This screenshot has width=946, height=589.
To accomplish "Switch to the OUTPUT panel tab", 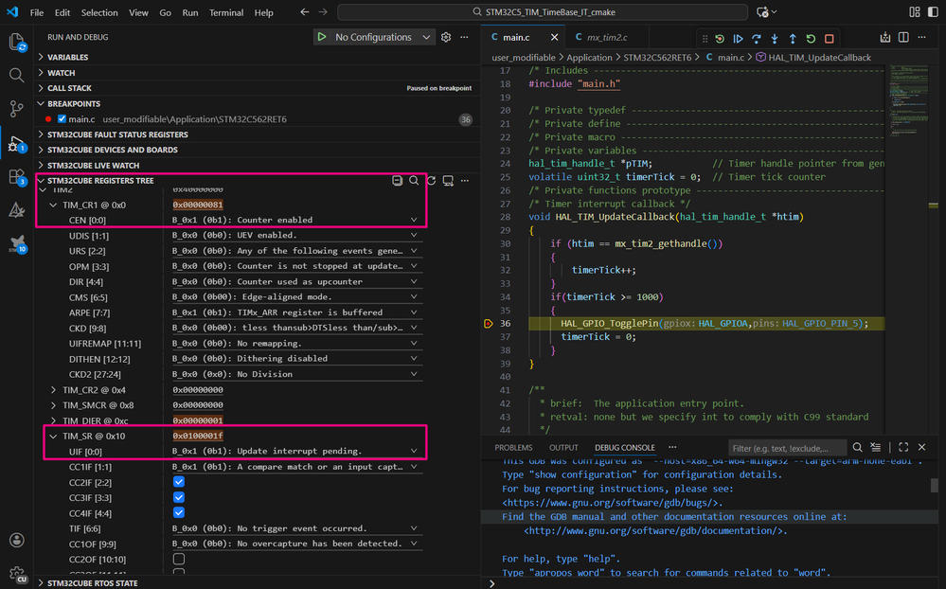I will click(x=563, y=447).
